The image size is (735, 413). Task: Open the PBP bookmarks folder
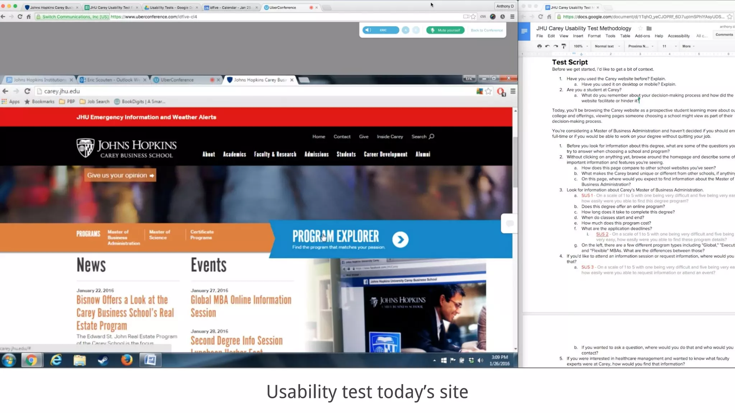click(x=67, y=101)
